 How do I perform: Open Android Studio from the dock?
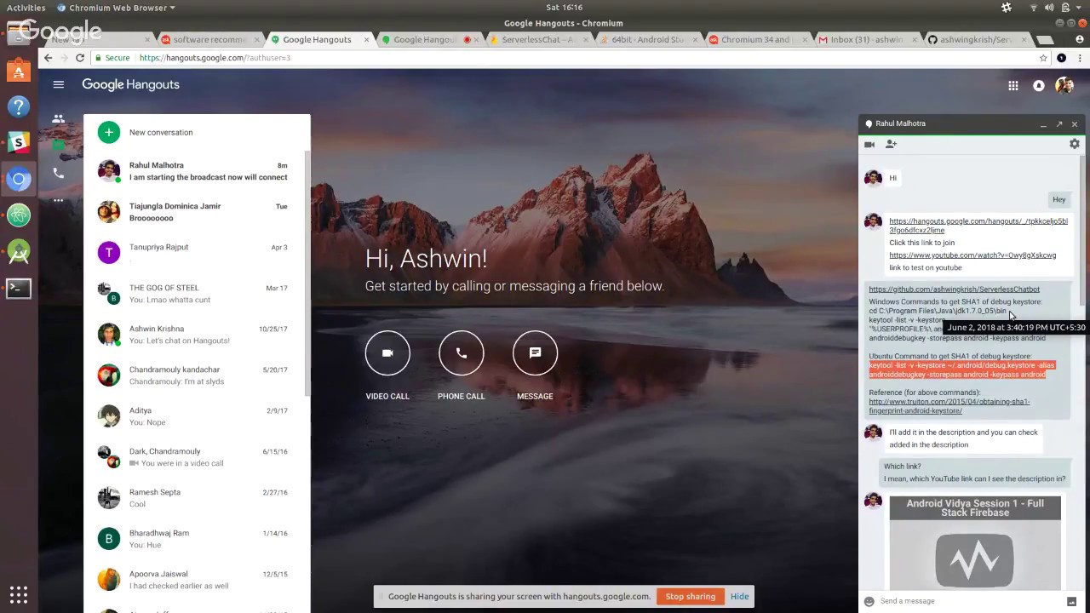tap(19, 252)
